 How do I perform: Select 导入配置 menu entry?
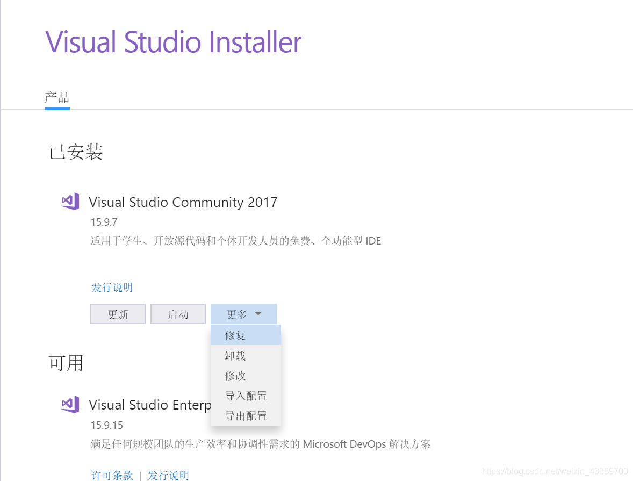coord(246,396)
